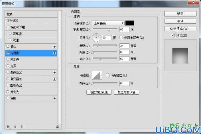Enable the 颜色叠加 checkbox
Image resolution: width=201 pixels, height=134 pixels.
click(8, 72)
